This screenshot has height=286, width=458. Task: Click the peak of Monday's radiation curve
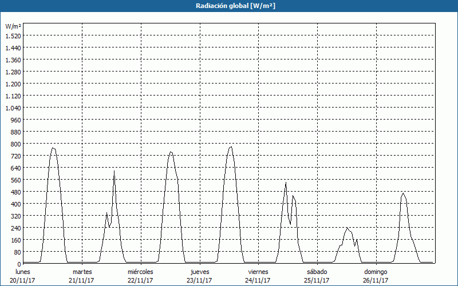pyautogui.click(x=53, y=148)
